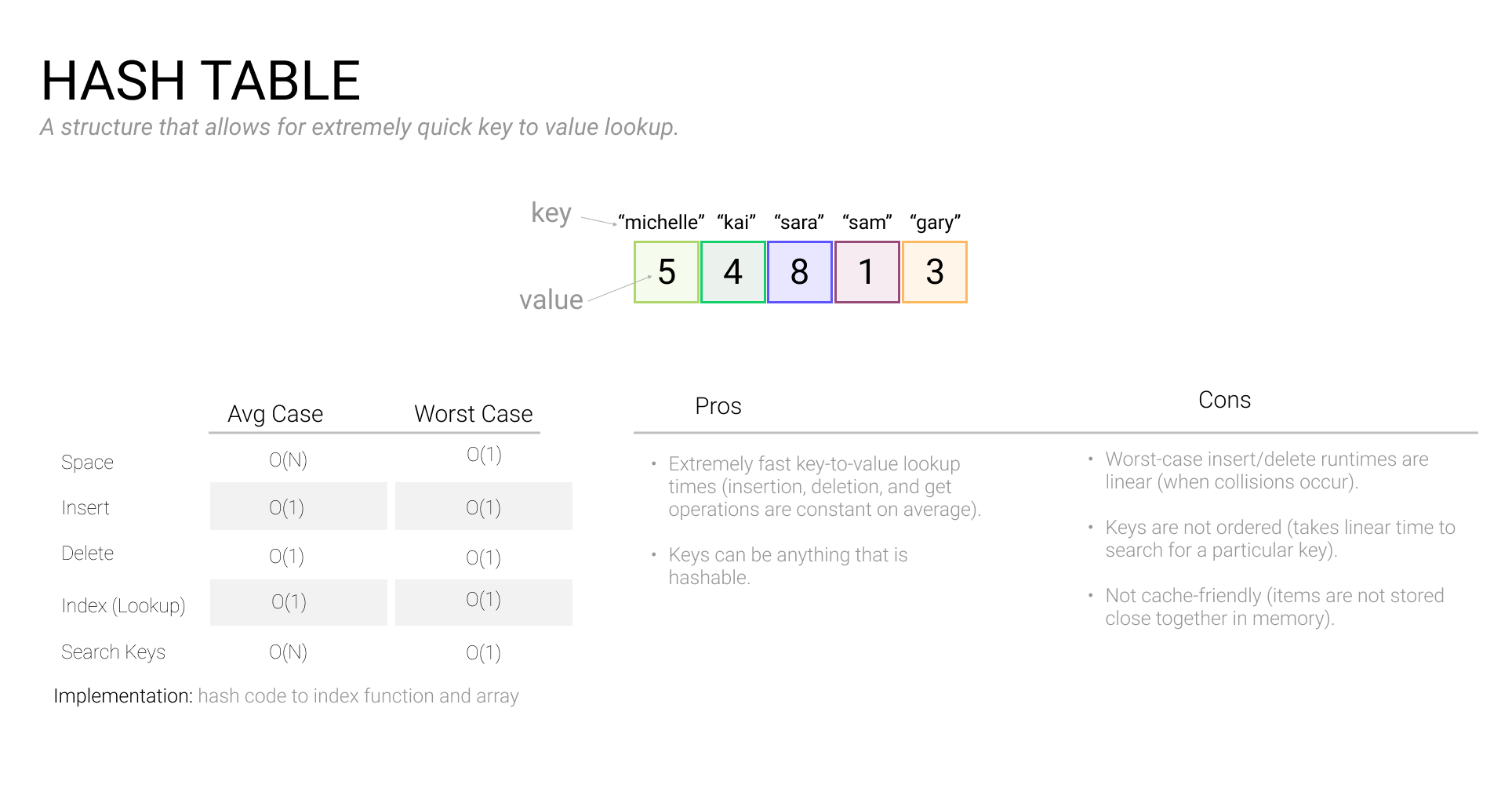This screenshot has width=1501, height=806.
Task: Click the orange box containing value 3
Action: (x=934, y=272)
